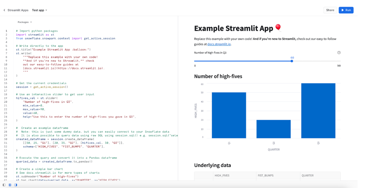This screenshot has width=371, height=188.
Task: Click the dropdown caret beside Test app
Action: click(46, 10)
